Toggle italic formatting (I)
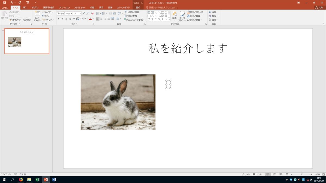The height and width of the screenshot is (183, 326). [62, 19]
